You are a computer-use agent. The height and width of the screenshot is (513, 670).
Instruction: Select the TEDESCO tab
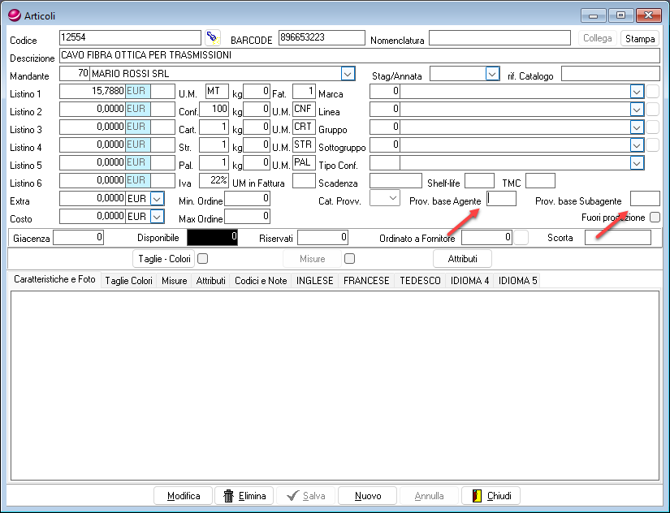point(420,281)
